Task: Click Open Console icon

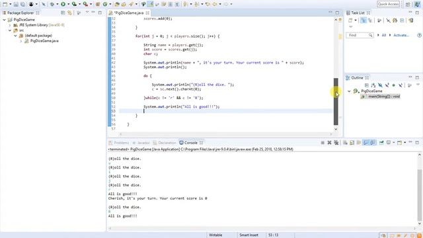Action: tap(399, 143)
